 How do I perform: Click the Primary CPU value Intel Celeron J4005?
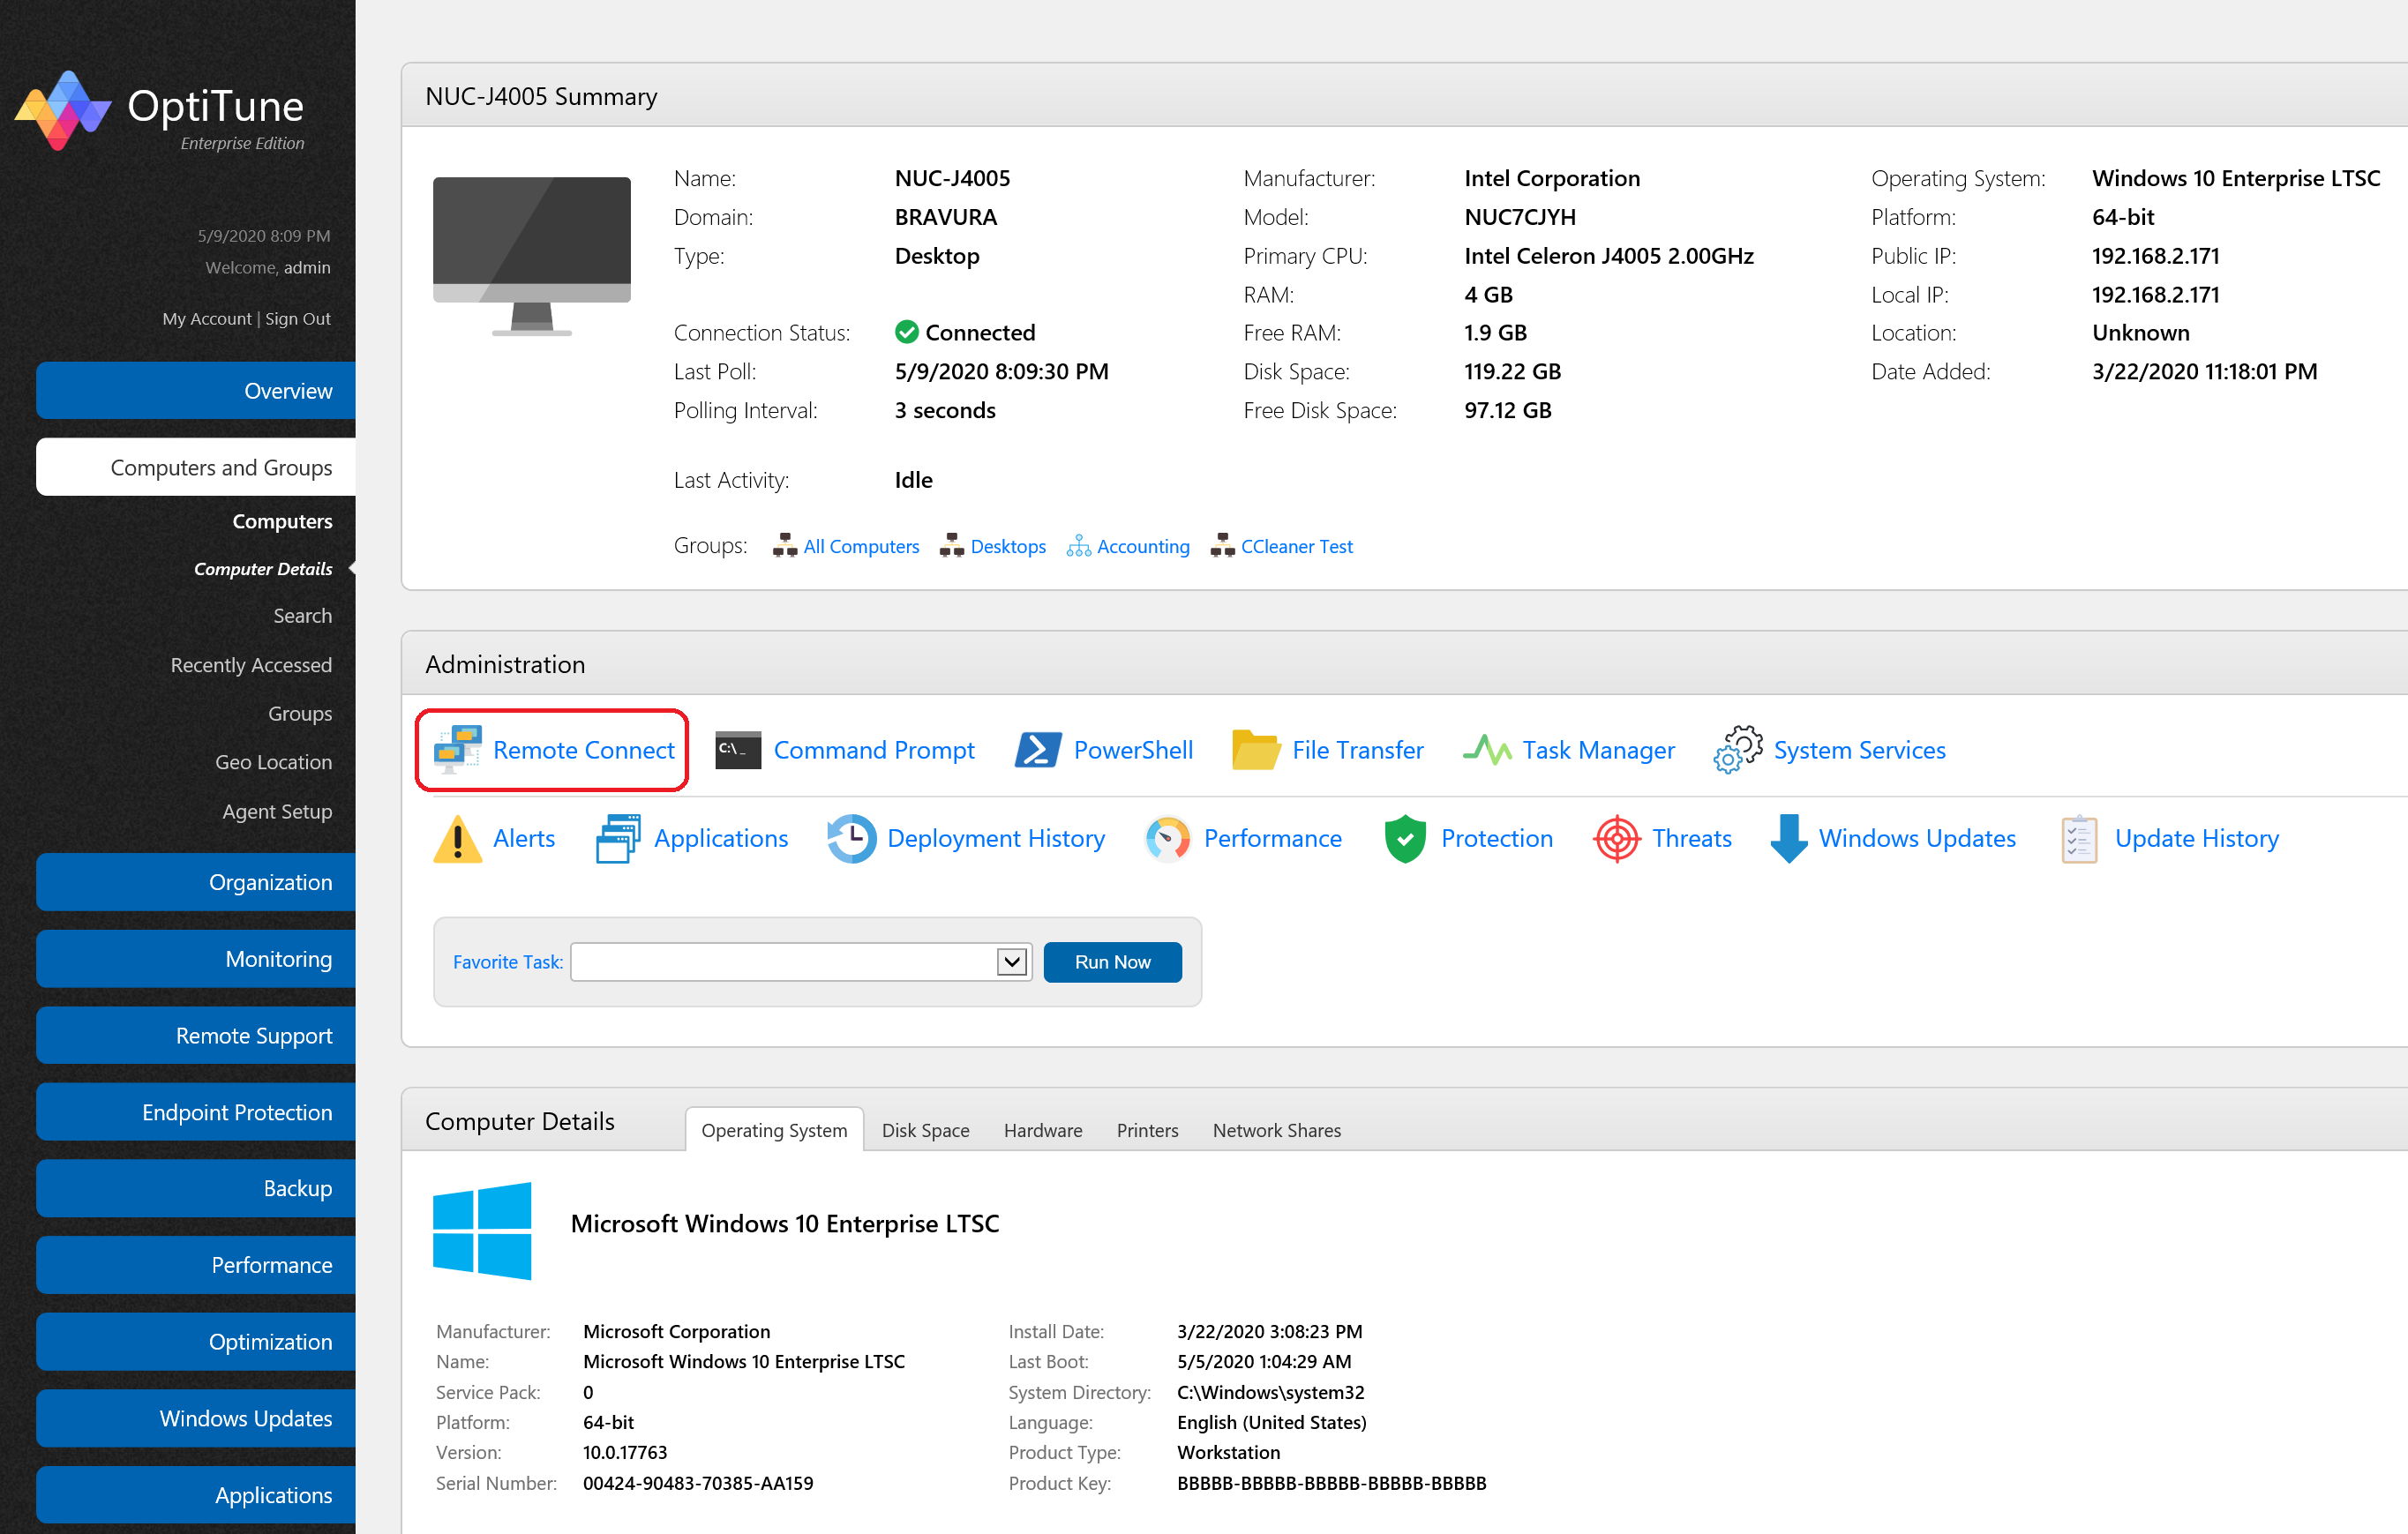(x=1609, y=256)
